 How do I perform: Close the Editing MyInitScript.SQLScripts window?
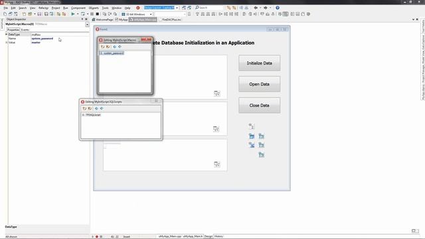click(x=156, y=101)
